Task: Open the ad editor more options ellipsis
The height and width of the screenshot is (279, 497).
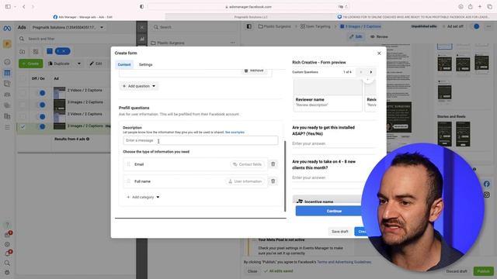Action: tap(488, 26)
